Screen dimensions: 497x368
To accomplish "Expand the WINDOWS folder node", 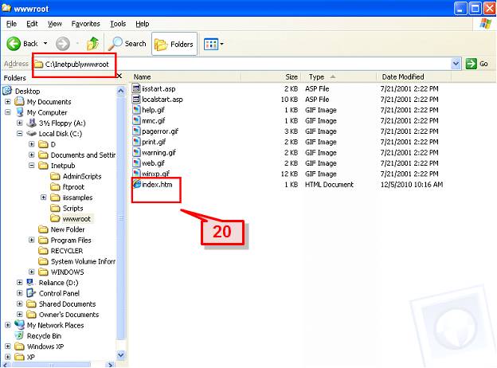I will [31, 272].
